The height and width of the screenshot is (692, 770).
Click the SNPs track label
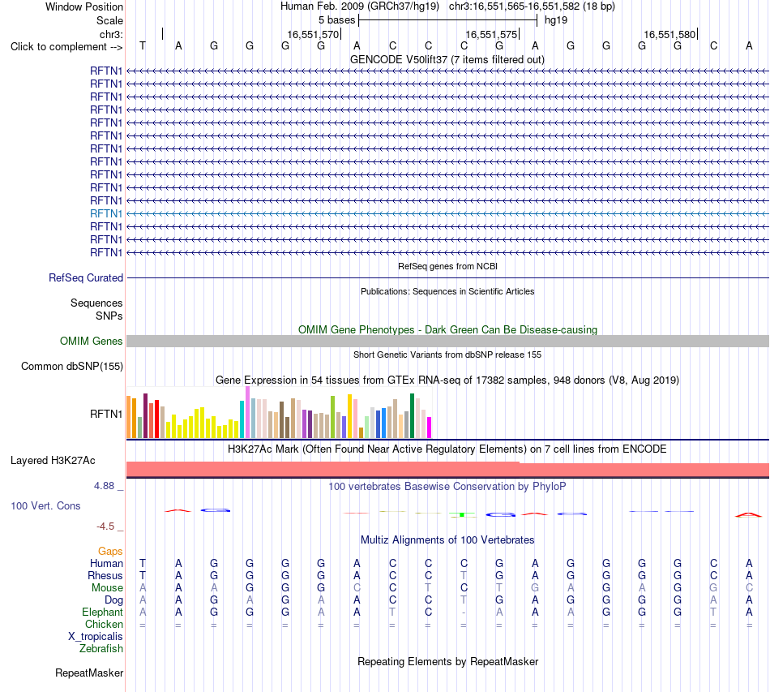(x=109, y=316)
